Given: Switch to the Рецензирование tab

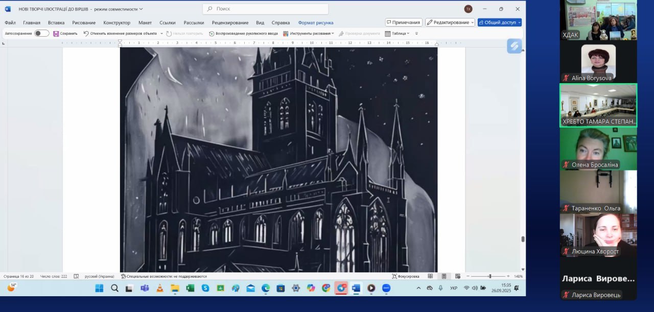Looking at the screenshot, I should (230, 22).
